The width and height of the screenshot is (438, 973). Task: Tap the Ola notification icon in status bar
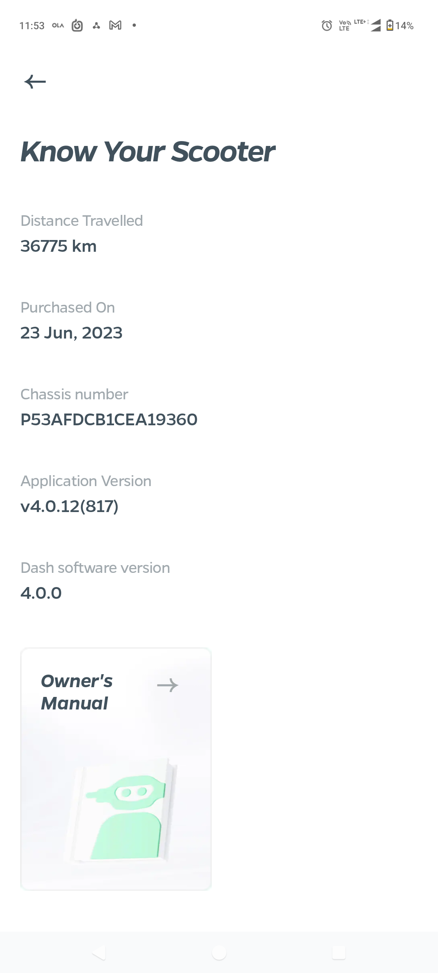click(x=58, y=26)
